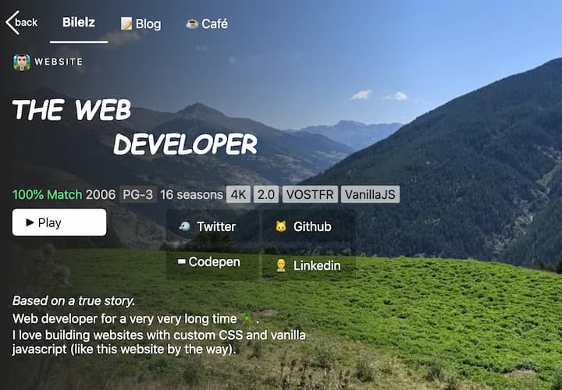Open the Codepen link
Viewport: 562px width, 390px height.
[208, 262]
